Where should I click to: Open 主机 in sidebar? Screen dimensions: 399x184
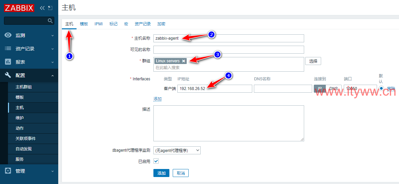click(x=33, y=108)
